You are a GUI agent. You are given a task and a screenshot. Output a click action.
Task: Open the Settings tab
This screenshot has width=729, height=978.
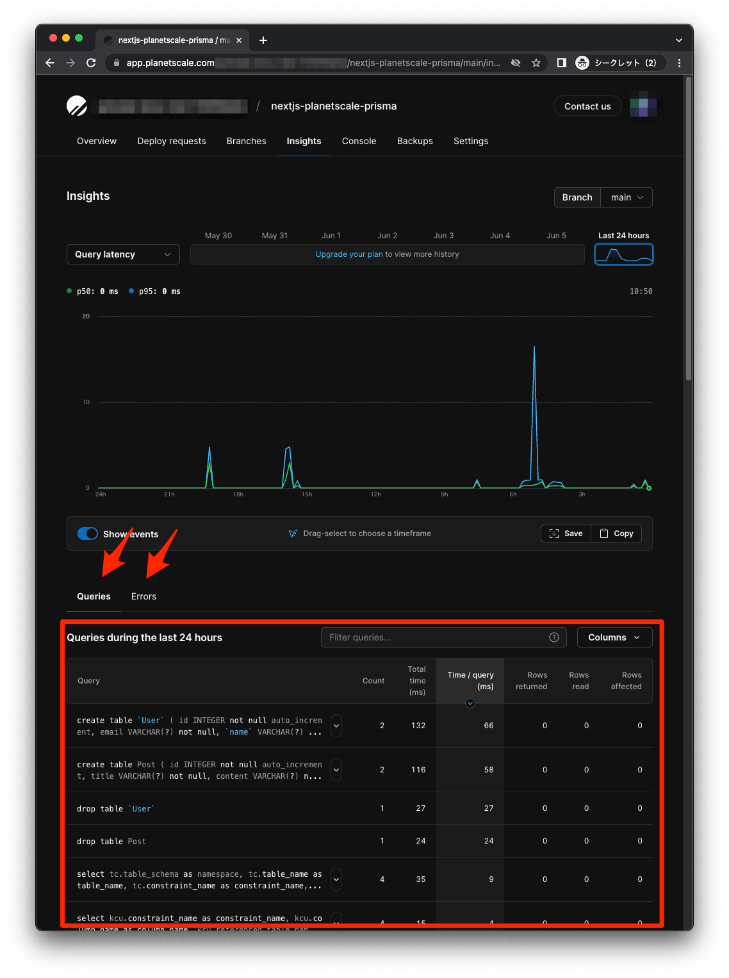click(471, 141)
